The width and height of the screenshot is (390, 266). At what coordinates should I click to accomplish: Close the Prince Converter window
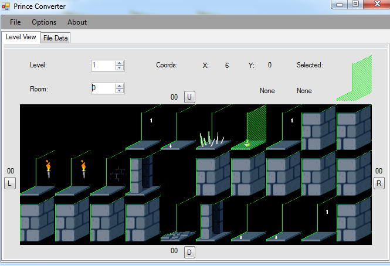[x=377, y=4]
